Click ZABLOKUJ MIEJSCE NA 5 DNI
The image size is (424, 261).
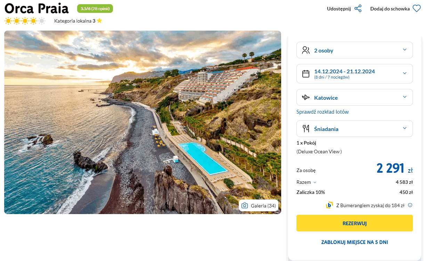coord(354,242)
